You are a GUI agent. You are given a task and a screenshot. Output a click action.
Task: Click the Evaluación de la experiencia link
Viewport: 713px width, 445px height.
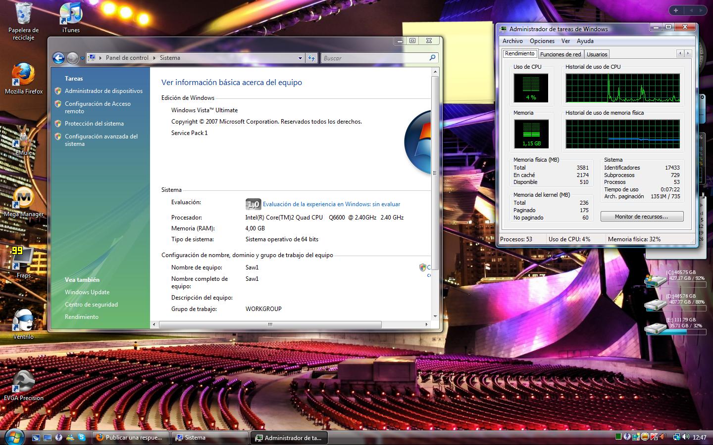point(331,204)
